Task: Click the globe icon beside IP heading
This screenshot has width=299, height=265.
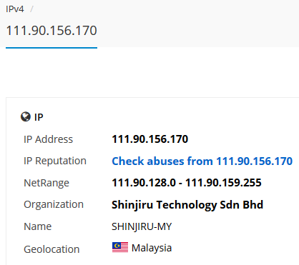Action: (x=26, y=116)
